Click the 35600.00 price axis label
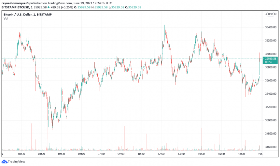280x166 pixels. pos(271,80)
